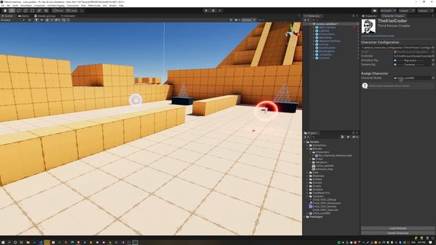Image resolution: width=436 pixels, height=245 pixels.
Task: Open the custom editor tools icon
Action: 46,11
